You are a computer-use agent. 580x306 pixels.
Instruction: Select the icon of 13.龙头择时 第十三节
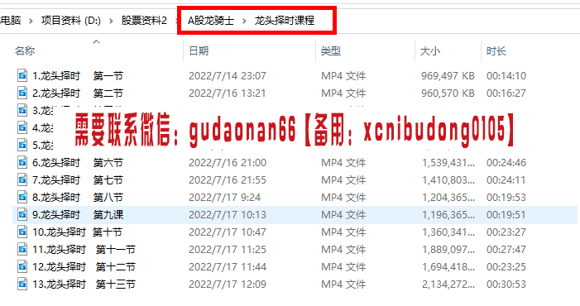(22, 284)
